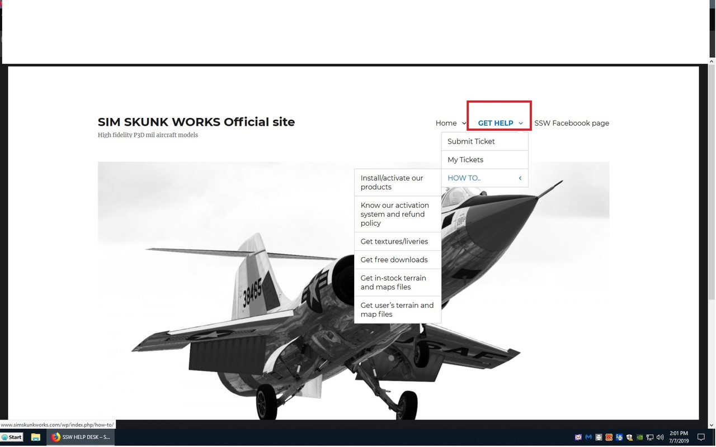Open Know our activation system and refund policy

coord(398,214)
